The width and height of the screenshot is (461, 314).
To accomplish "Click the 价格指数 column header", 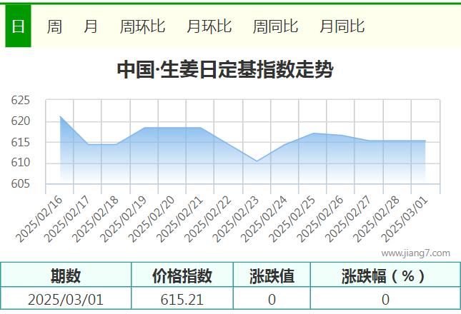I will pos(182,275).
